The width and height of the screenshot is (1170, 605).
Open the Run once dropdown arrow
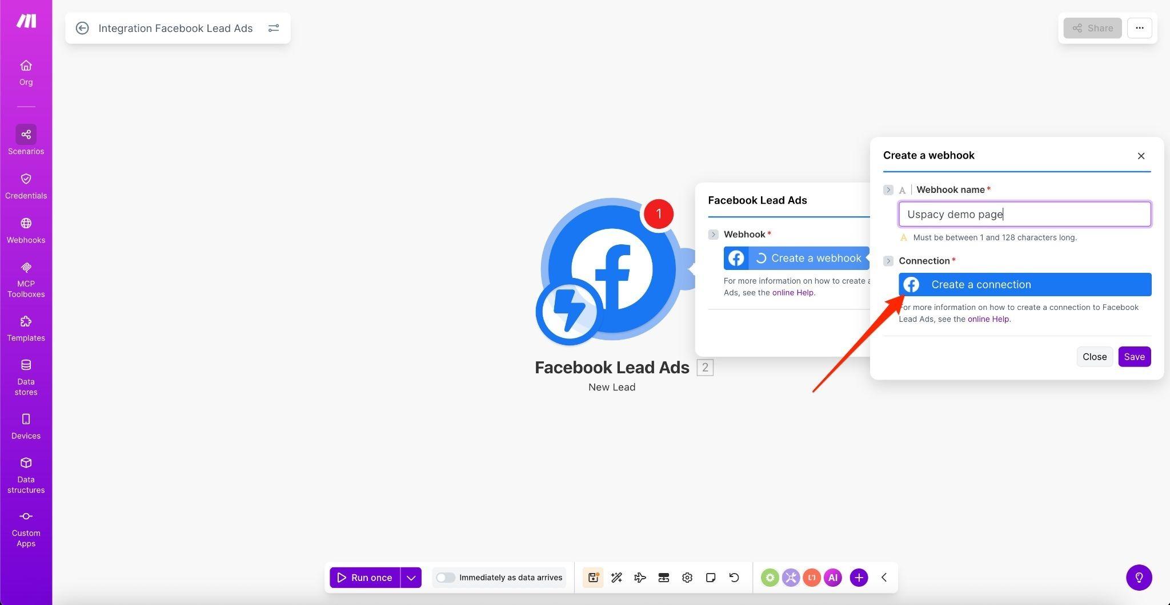click(411, 578)
